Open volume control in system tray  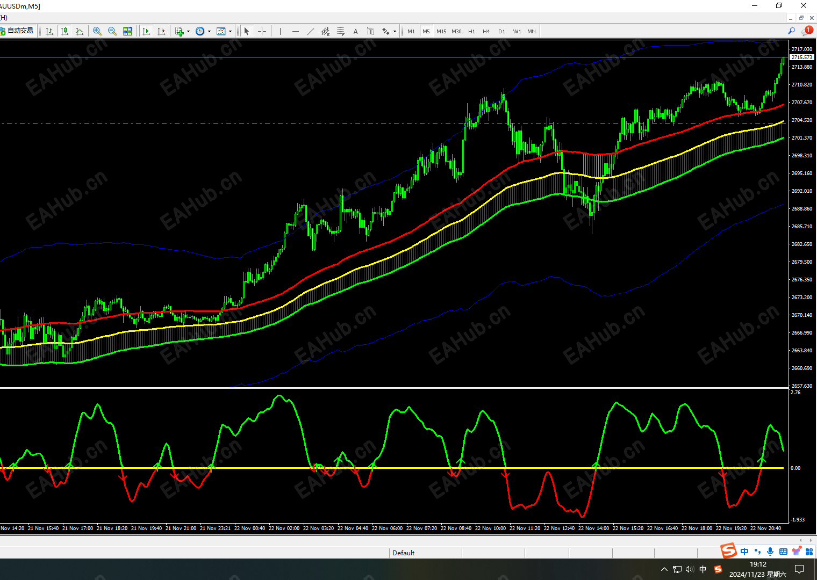click(690, 569)
